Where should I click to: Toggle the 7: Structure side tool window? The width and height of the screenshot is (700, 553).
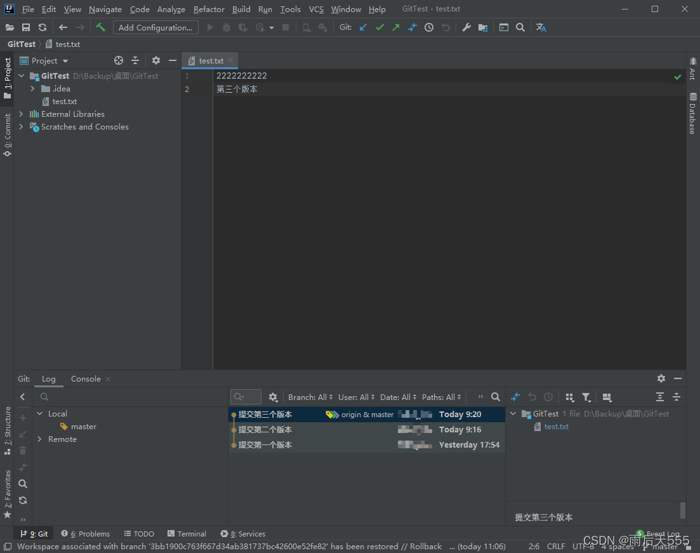coord(7,430)
